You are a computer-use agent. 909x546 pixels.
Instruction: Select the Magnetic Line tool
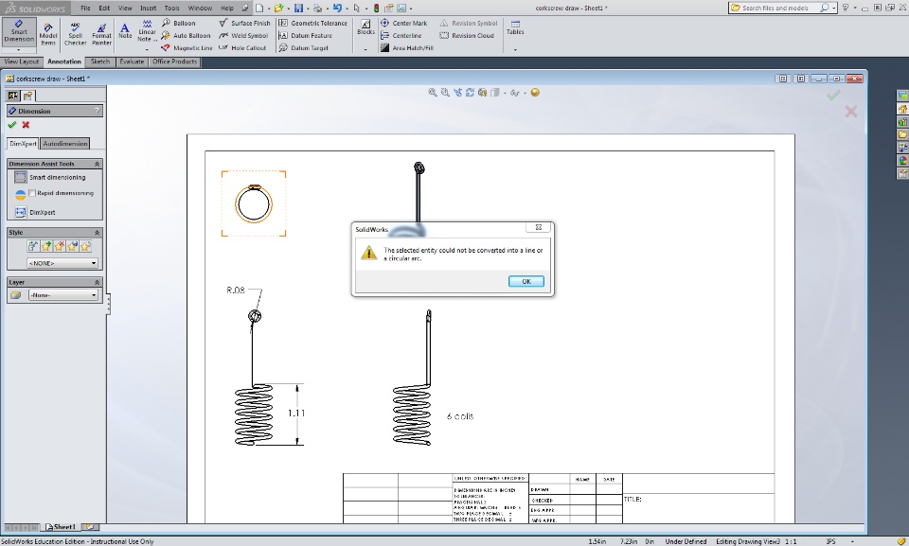[187, 48]
